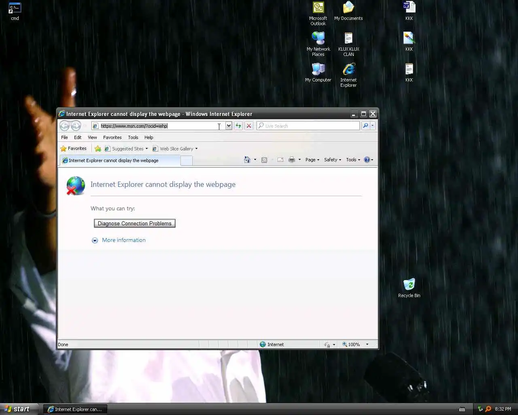Open the Safety dropdown menu
Screen dimensions: 518x415
point(333,160)
